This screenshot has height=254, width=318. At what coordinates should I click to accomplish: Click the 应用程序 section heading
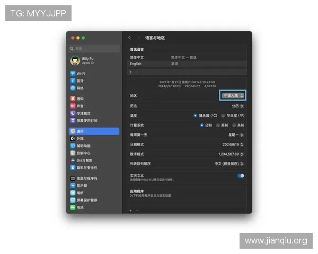pos(137,191)
